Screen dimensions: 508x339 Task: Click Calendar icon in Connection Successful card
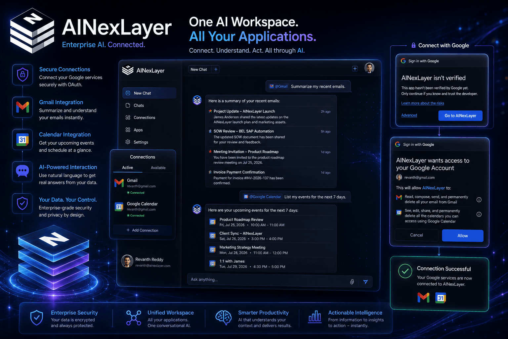coord(441,298)
